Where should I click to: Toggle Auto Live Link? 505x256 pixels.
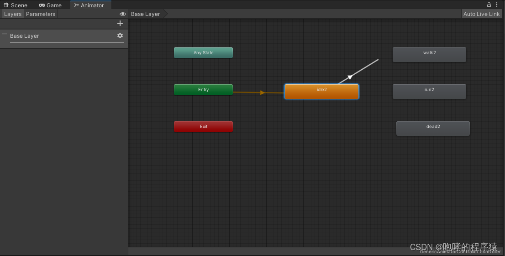click(x=481, y=14)
